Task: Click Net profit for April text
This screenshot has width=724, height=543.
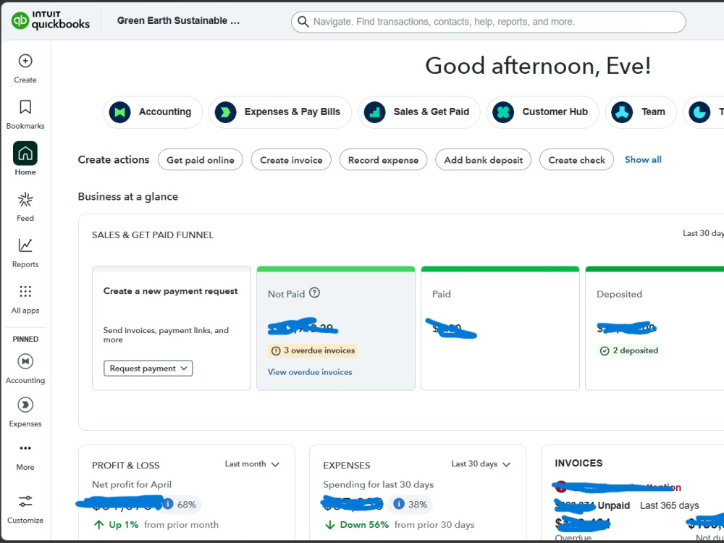Action: point(132,484)
